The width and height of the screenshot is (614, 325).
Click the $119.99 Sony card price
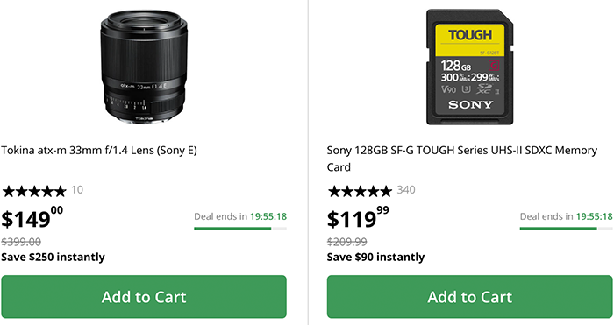[x=358, y=218]
